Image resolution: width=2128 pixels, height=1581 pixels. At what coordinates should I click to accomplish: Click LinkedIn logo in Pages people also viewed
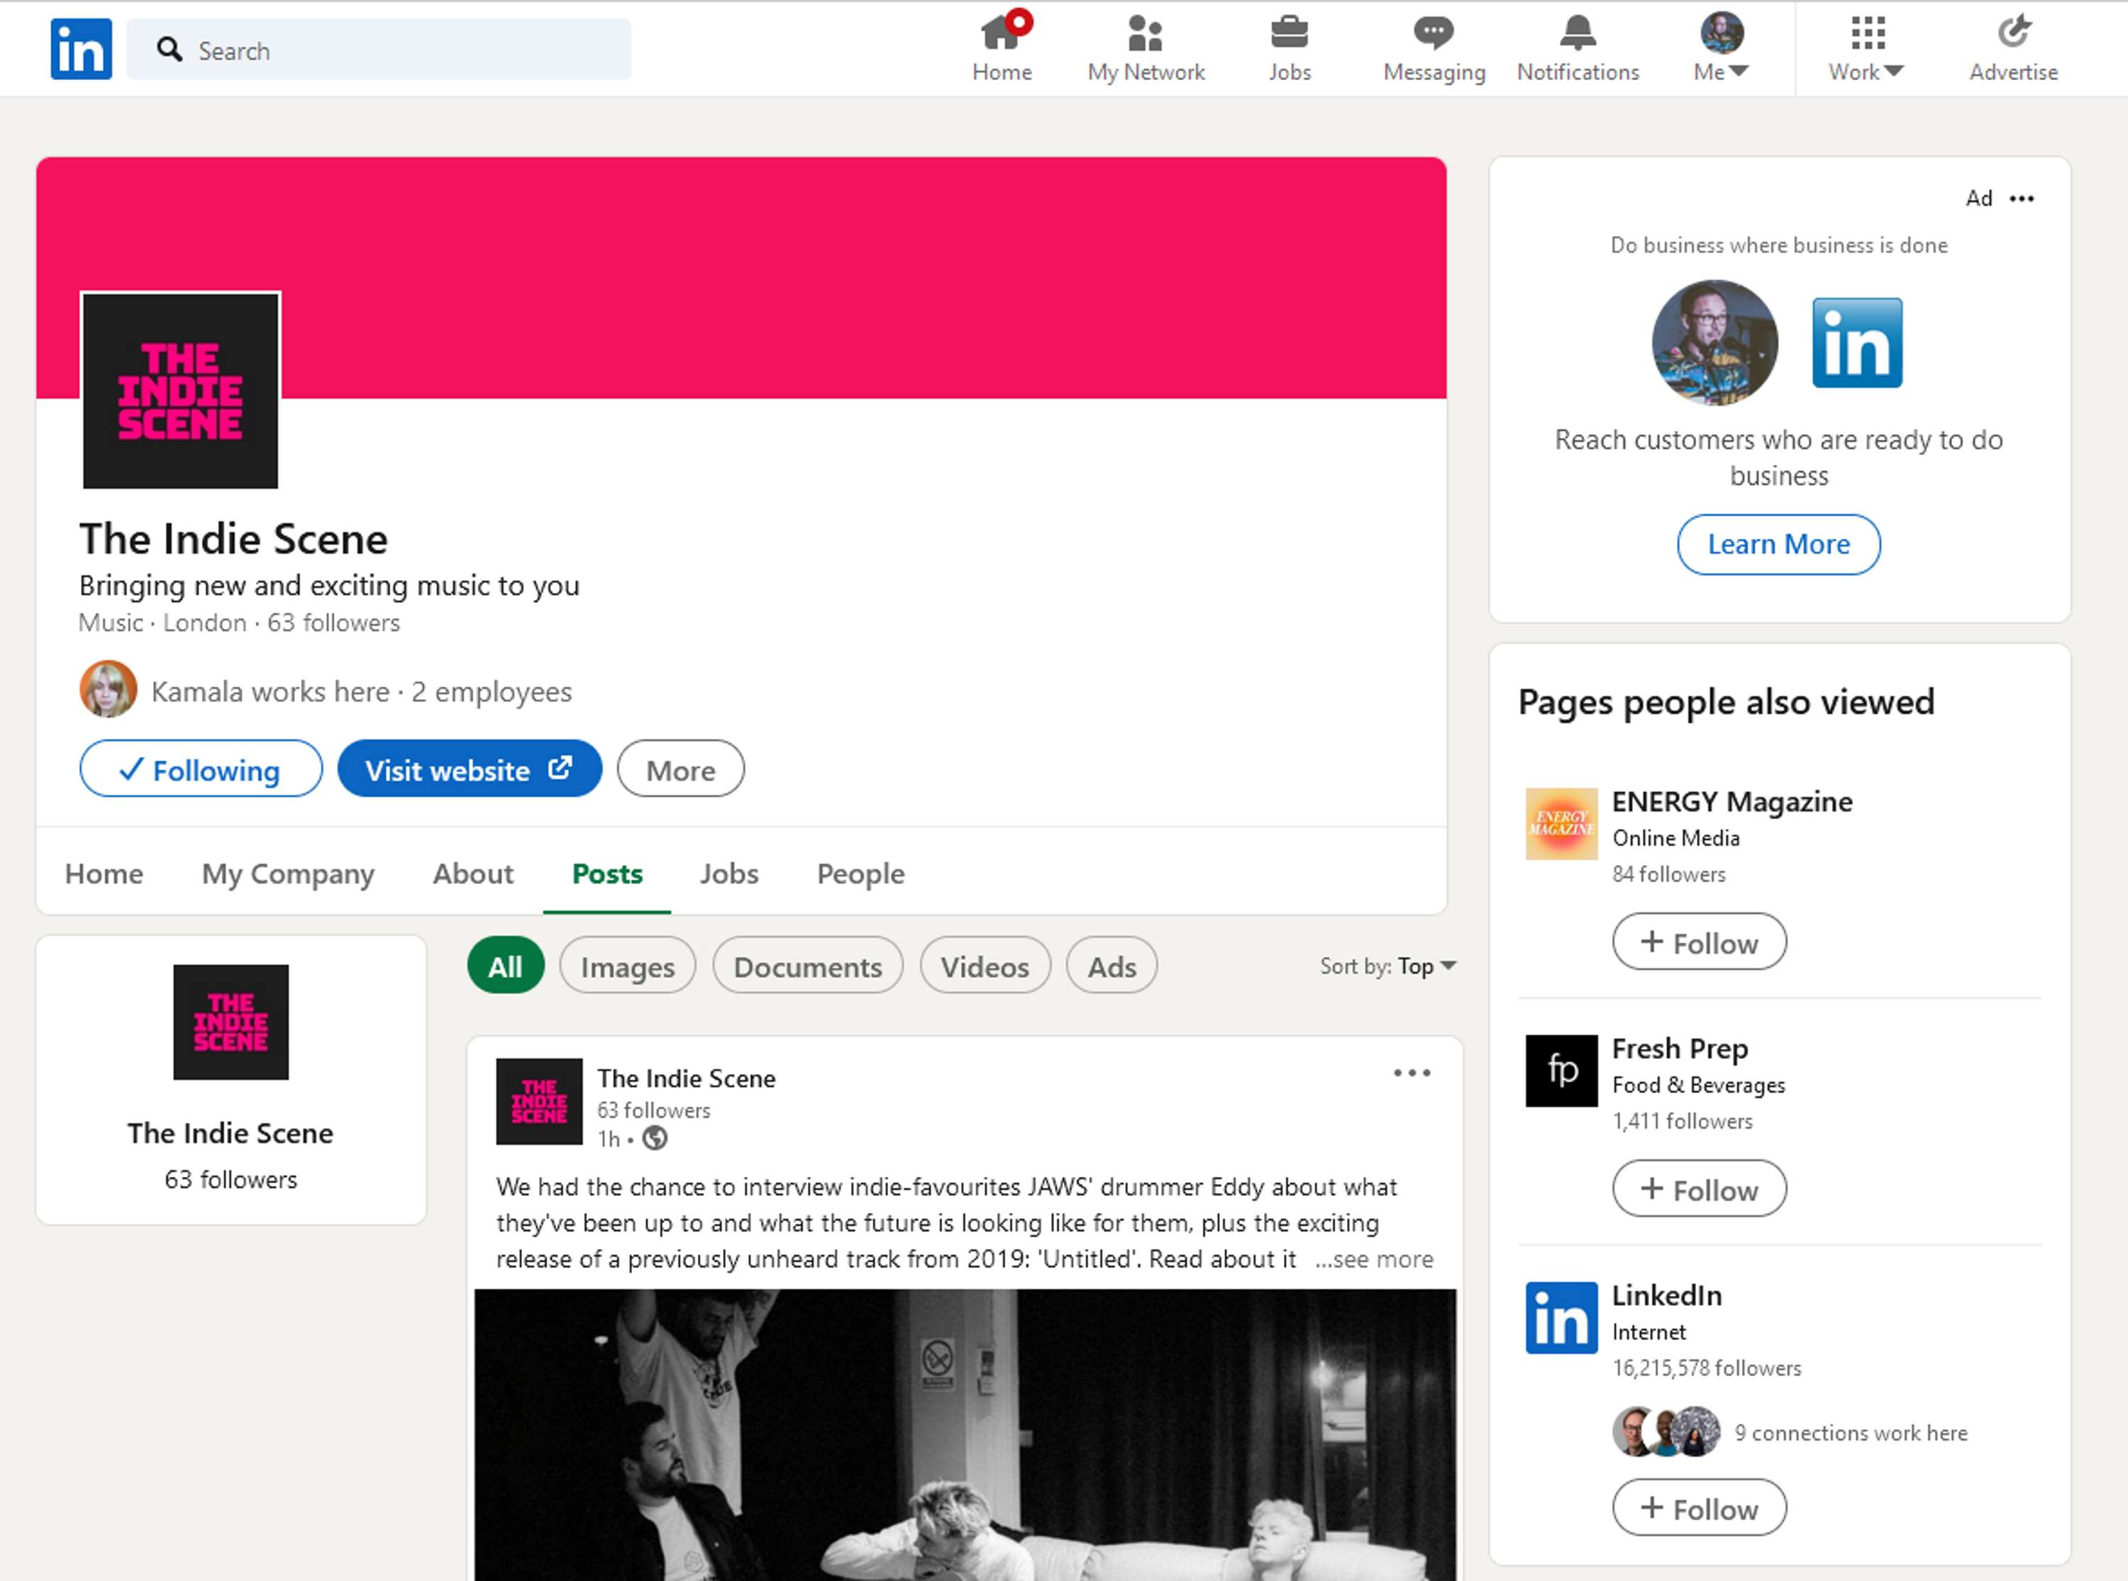click(x=1561, y=1317)
